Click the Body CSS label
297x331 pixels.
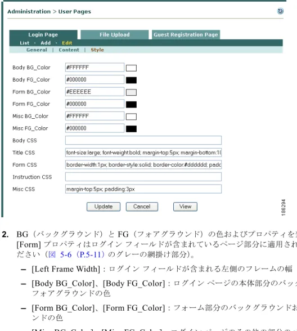[x=25, y=140]
